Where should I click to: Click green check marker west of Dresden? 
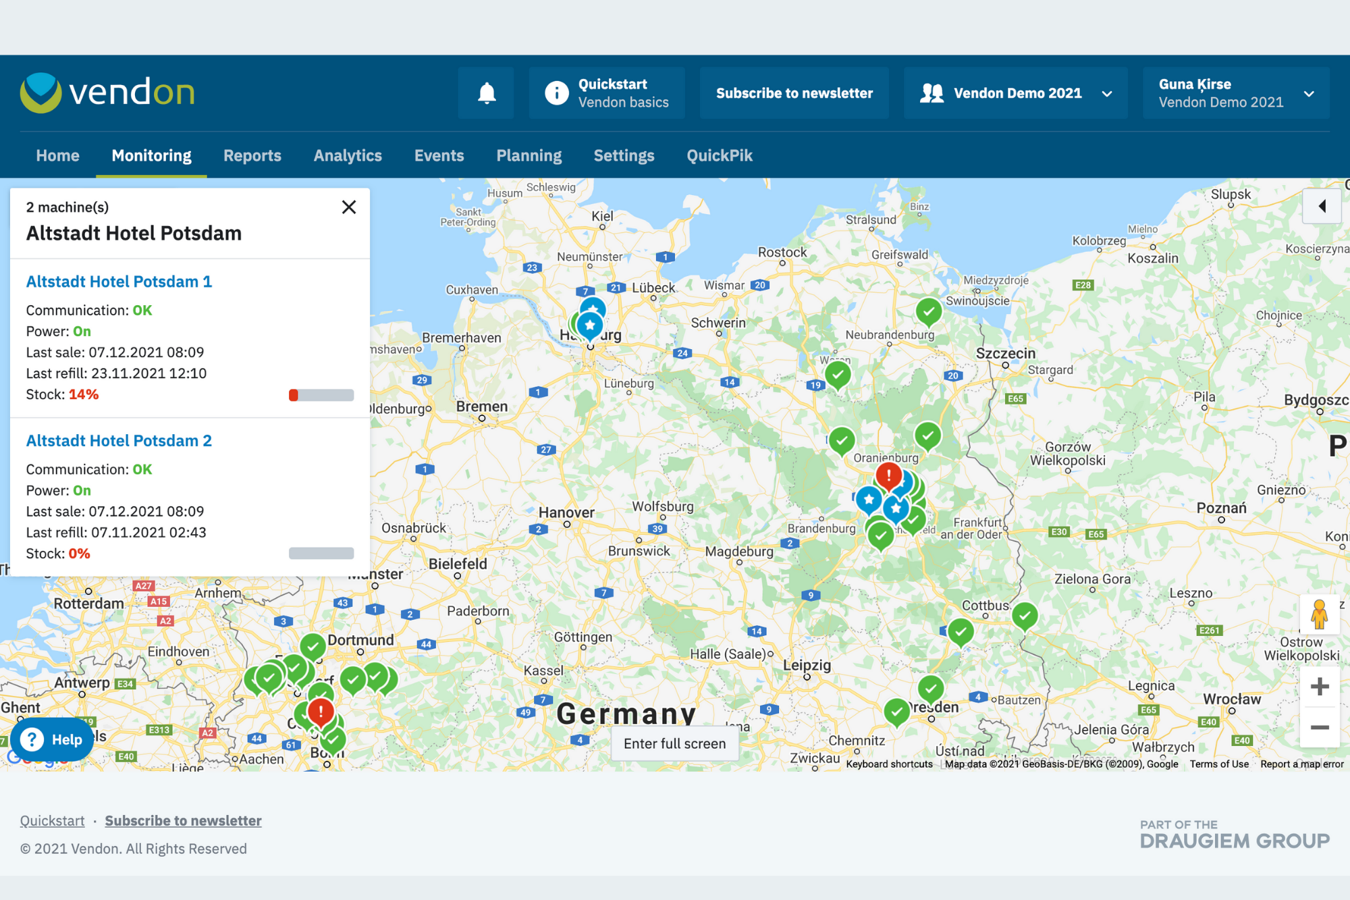pos(896,712)
